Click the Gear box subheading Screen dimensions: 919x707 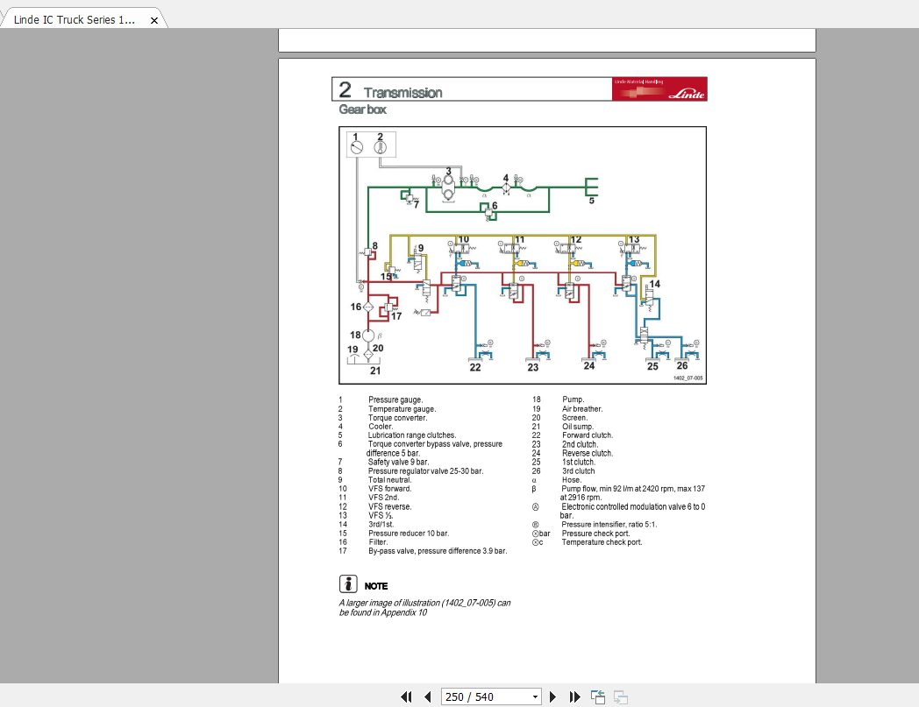pyautogui.click(x=363, y=110)
